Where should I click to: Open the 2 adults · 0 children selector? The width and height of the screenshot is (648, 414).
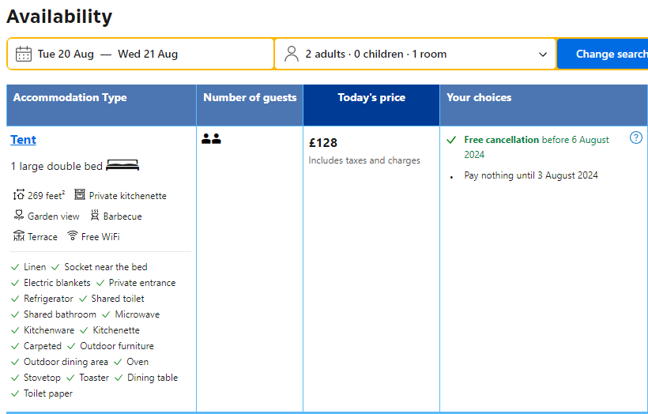click(x=415, y=55)
